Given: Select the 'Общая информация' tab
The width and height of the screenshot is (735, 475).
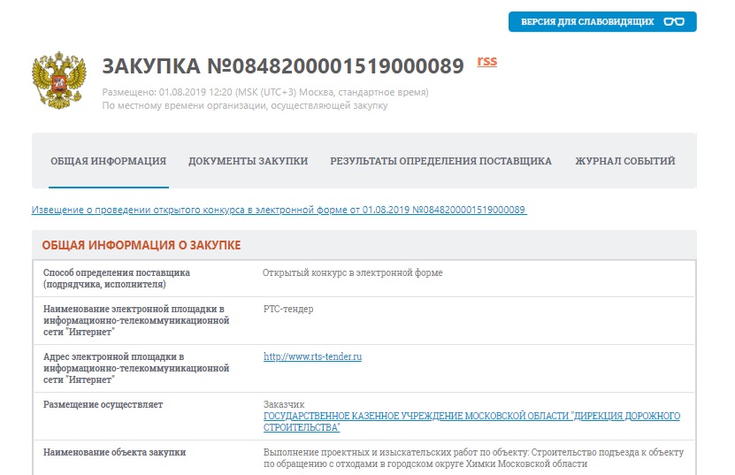Looking at the screenshot, I should coord(108,161).
